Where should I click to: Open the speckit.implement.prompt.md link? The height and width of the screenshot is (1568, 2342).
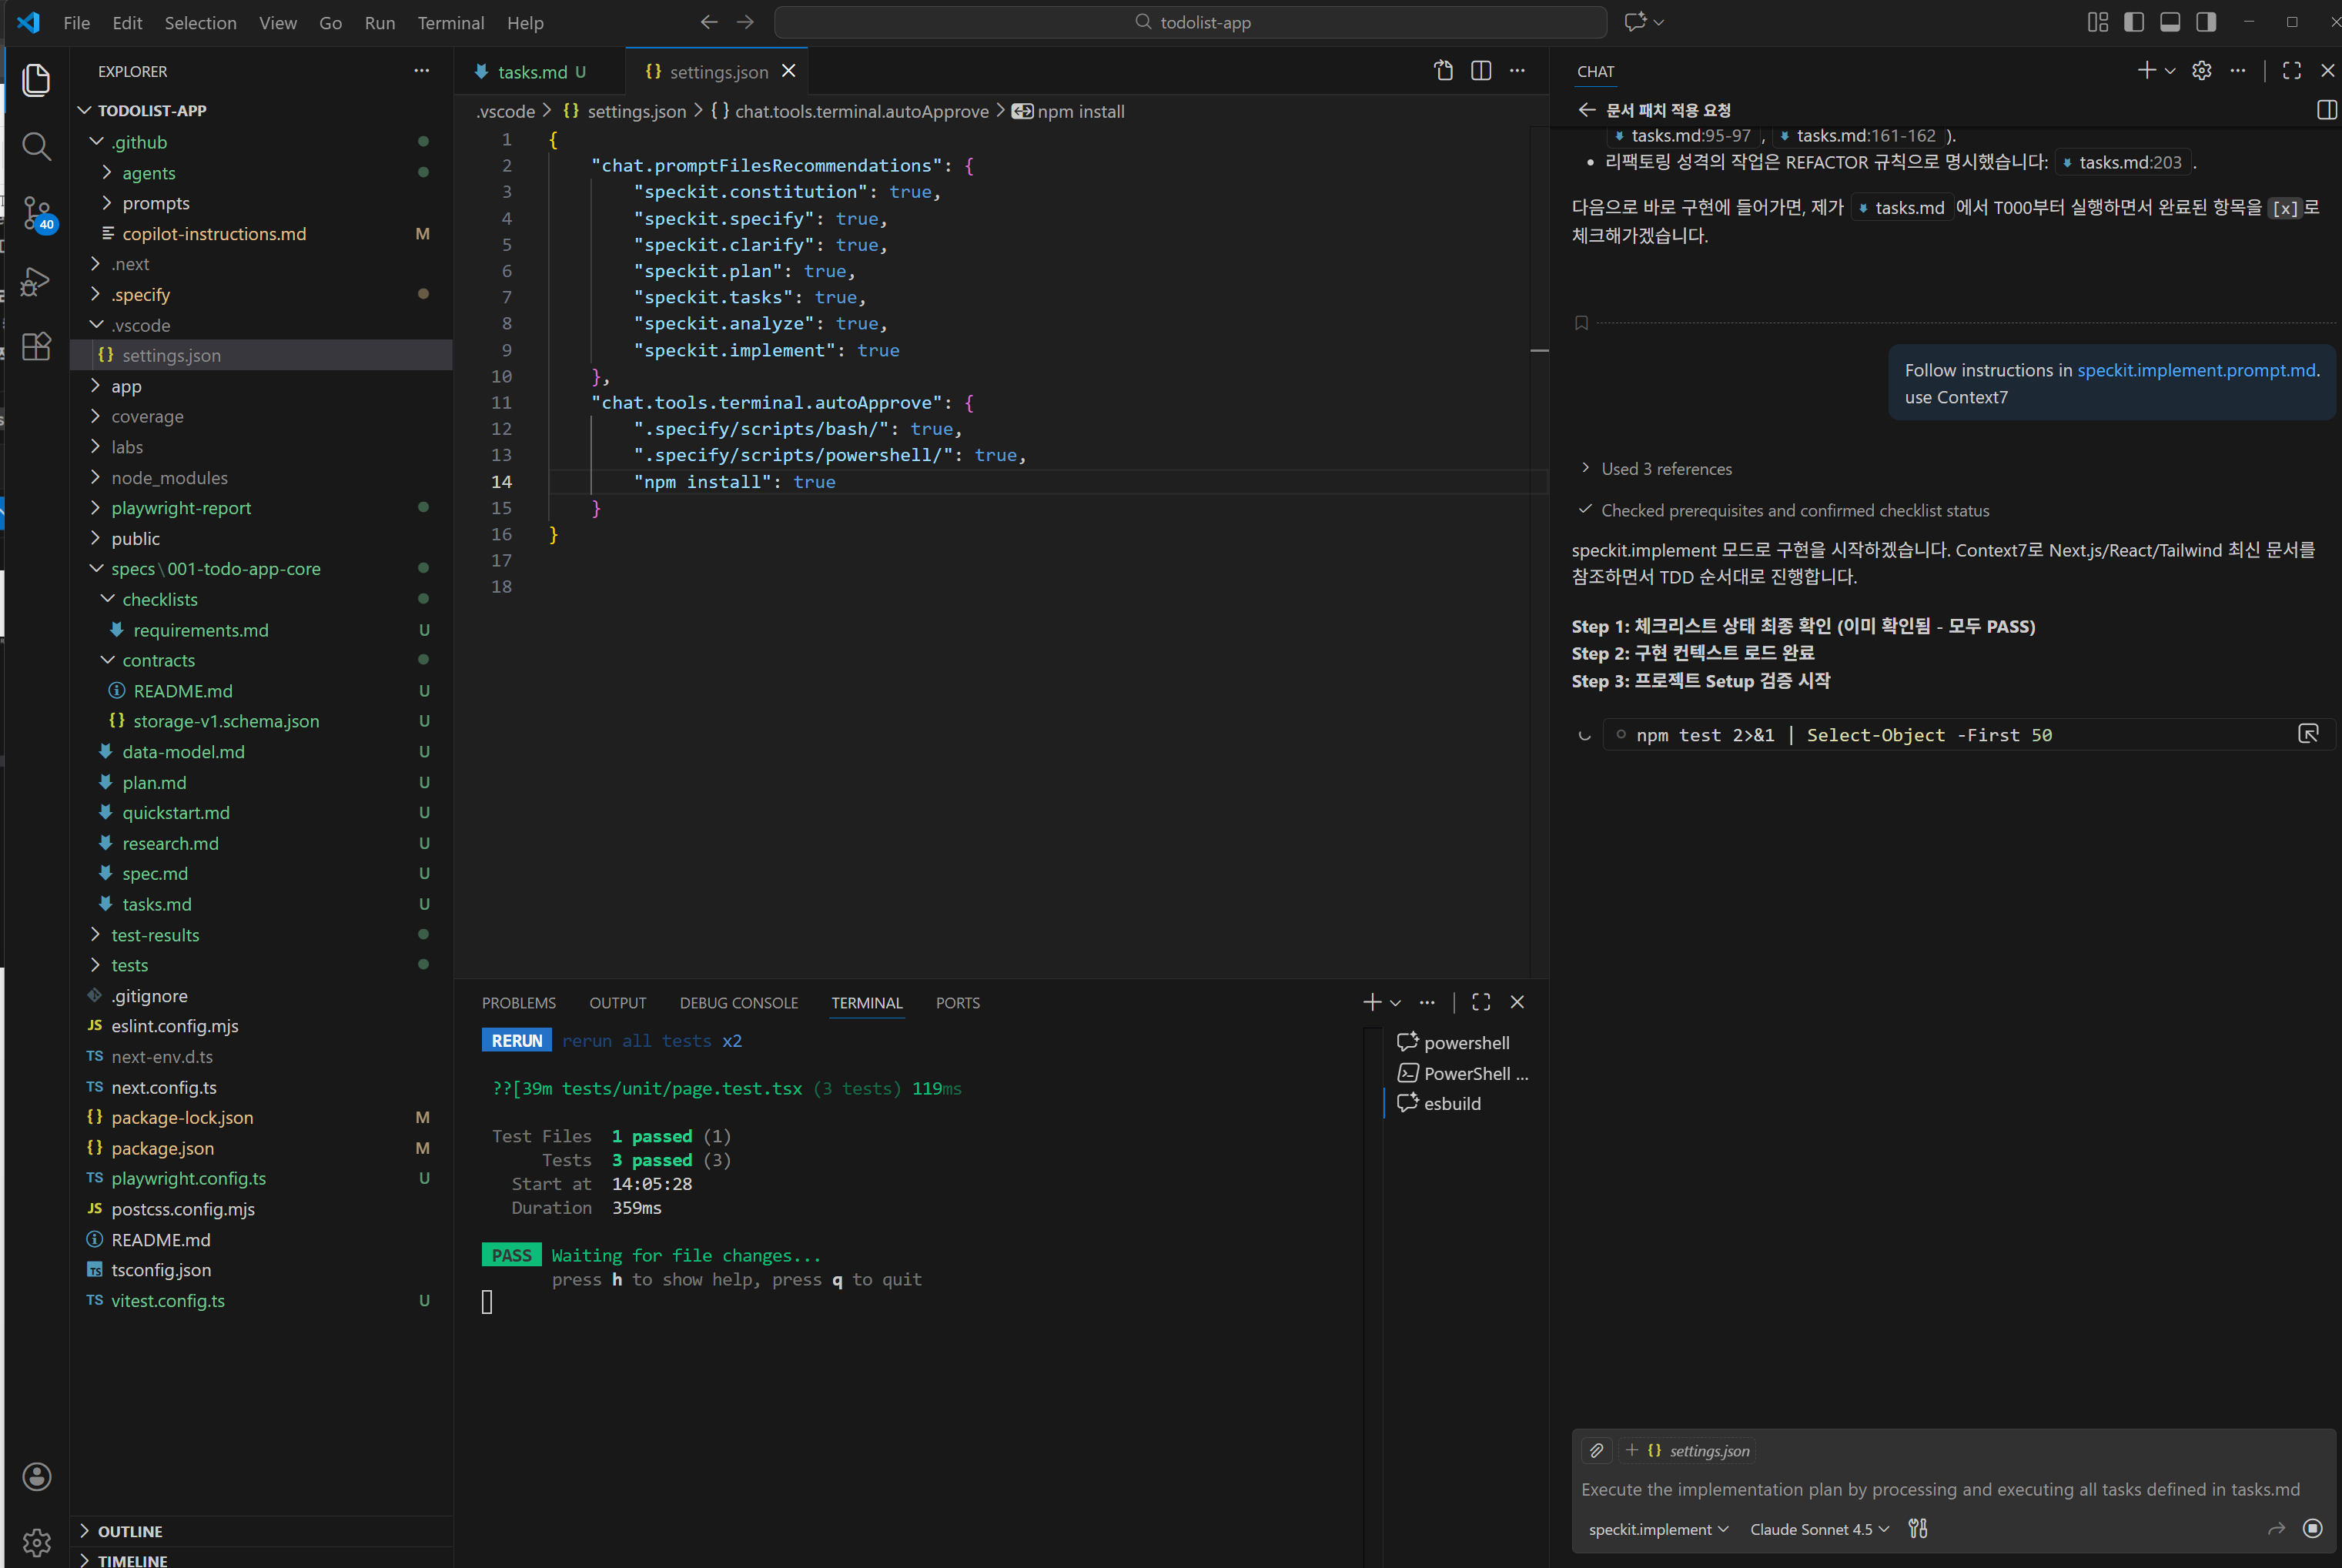pos(2195,370)
